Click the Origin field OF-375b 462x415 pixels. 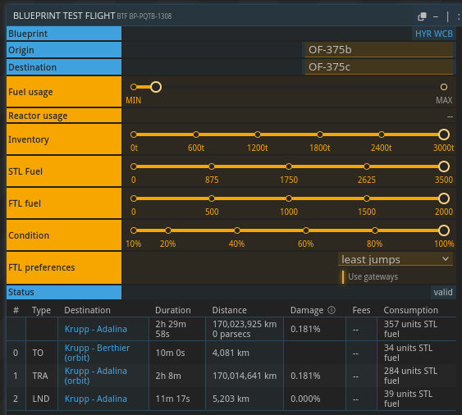(379, 50)
